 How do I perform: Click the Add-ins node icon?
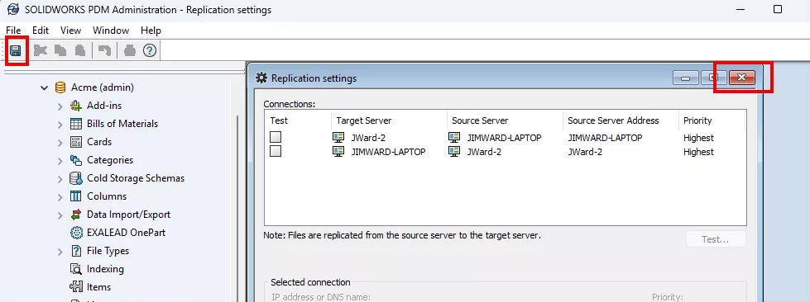[76, 106]
